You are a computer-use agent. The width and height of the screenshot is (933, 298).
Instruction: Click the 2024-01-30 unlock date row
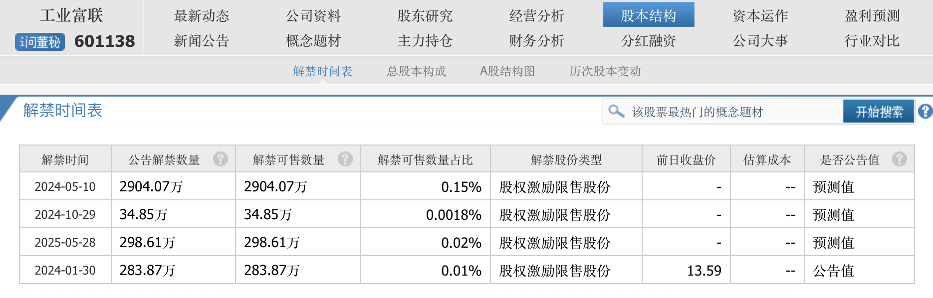click(65, 271)
